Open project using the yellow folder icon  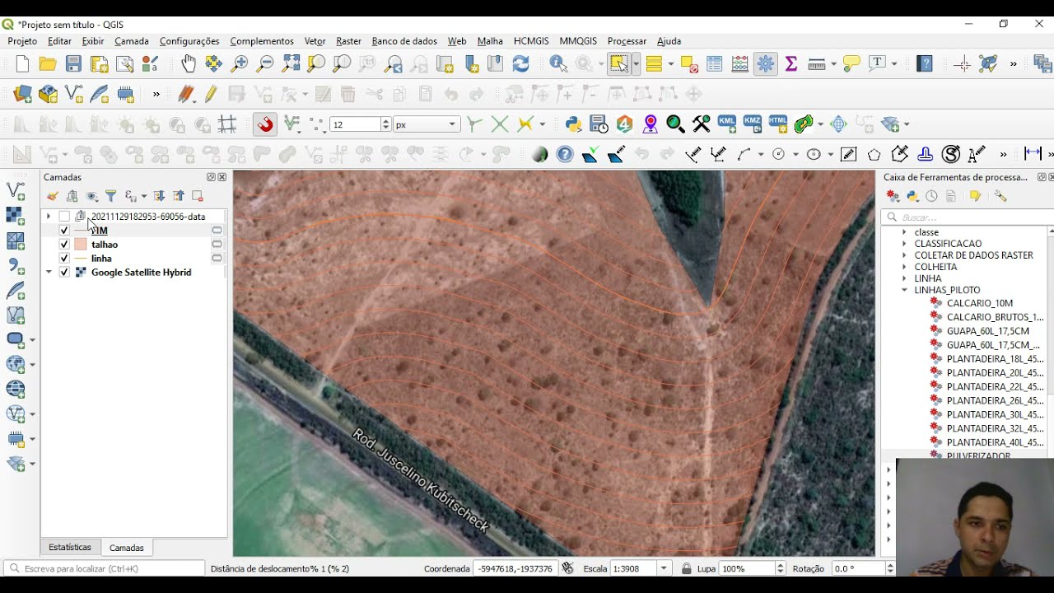pos(48,64)
